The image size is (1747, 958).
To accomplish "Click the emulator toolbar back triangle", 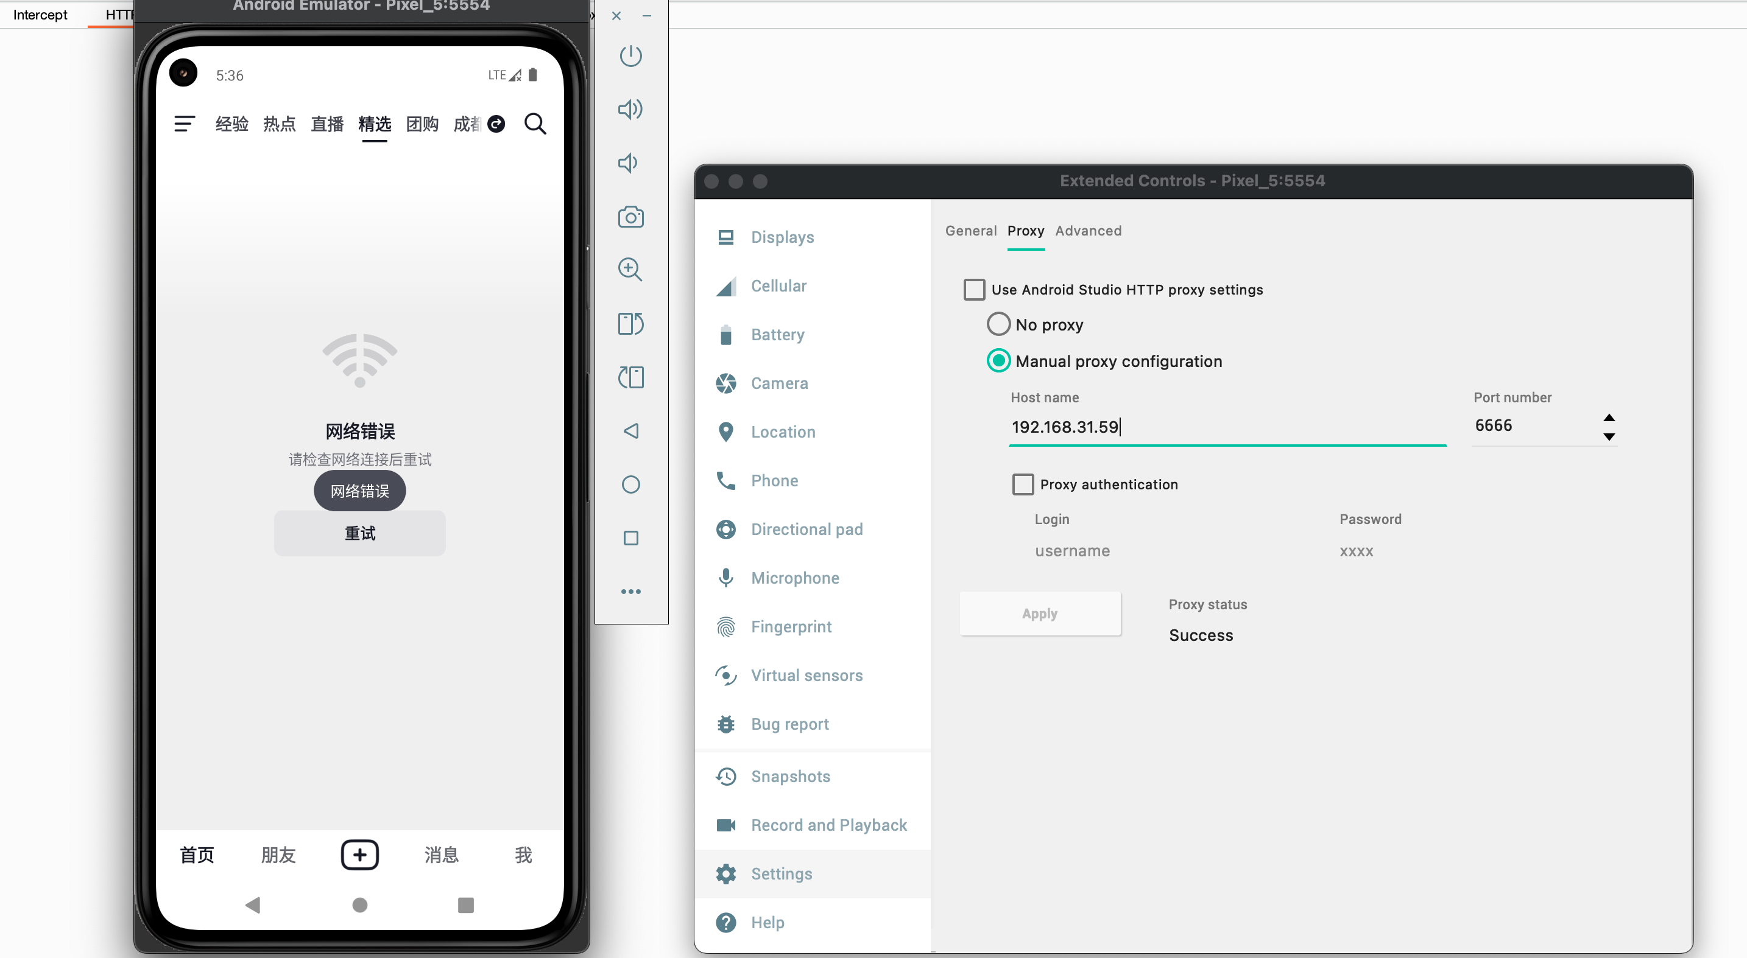I will 630,431.
